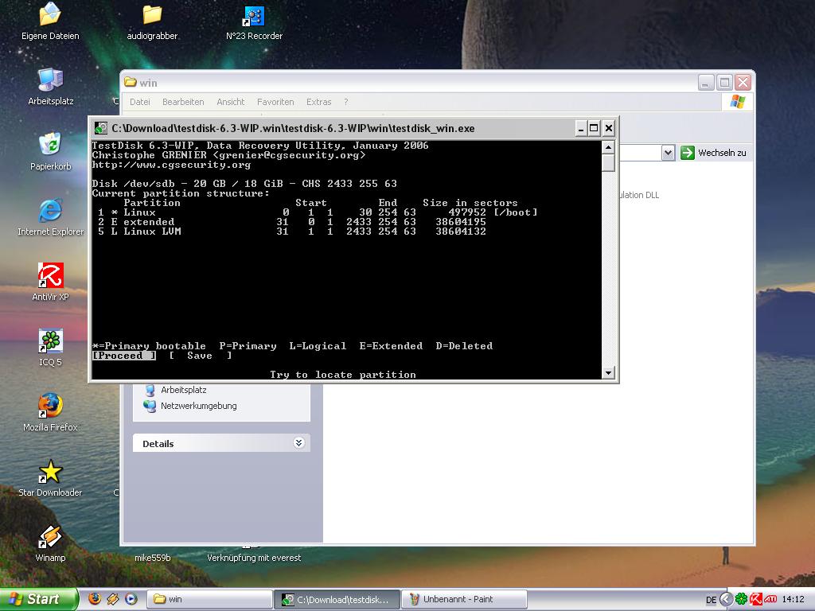This screenshot has height=611, width=815.
Task: Open the audiograbber folder icon
Action: (152, 21)
